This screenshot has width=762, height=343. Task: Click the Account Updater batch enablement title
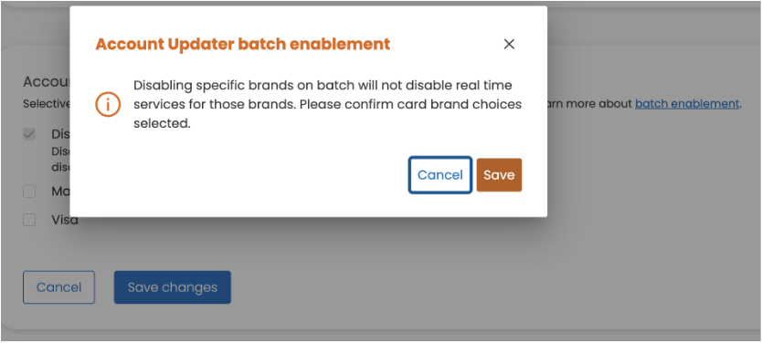coord(242,44)
